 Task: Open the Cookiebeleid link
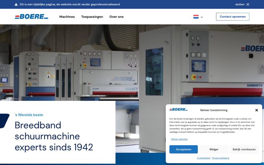click(203, 158)
